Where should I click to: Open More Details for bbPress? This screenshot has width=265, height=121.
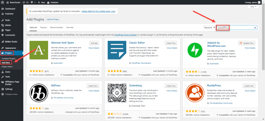(94, 91)
